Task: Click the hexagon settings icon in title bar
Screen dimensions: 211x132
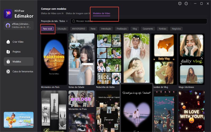Action: (186, 4)
